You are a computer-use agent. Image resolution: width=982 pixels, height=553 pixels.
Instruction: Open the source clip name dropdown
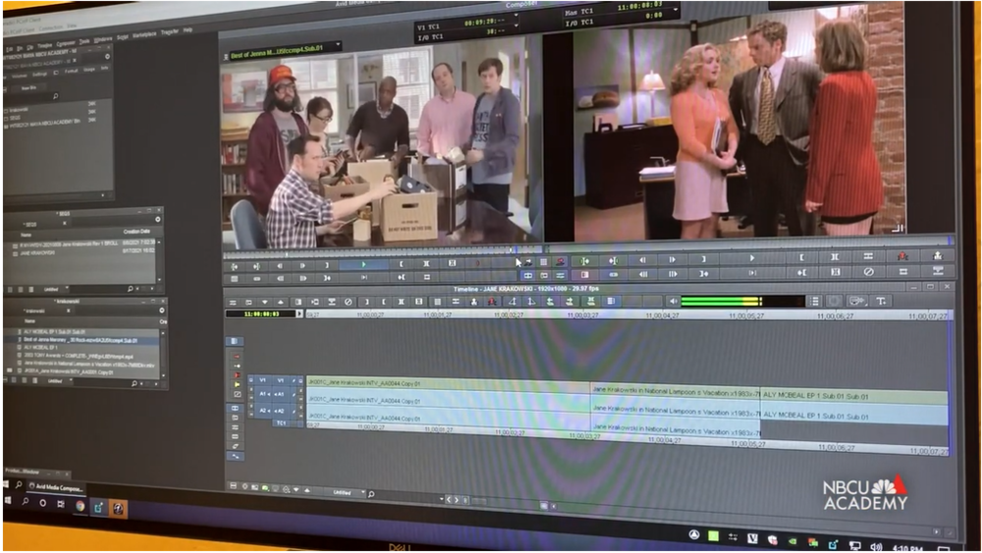(338, 46)
